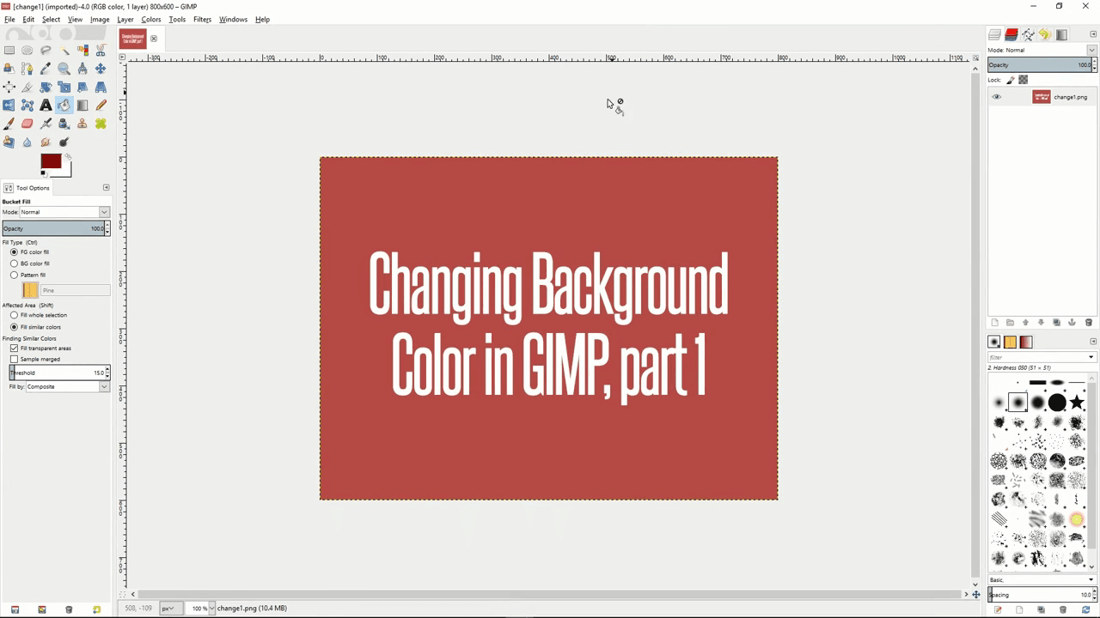Open the Windows menu

coord(233,19)
